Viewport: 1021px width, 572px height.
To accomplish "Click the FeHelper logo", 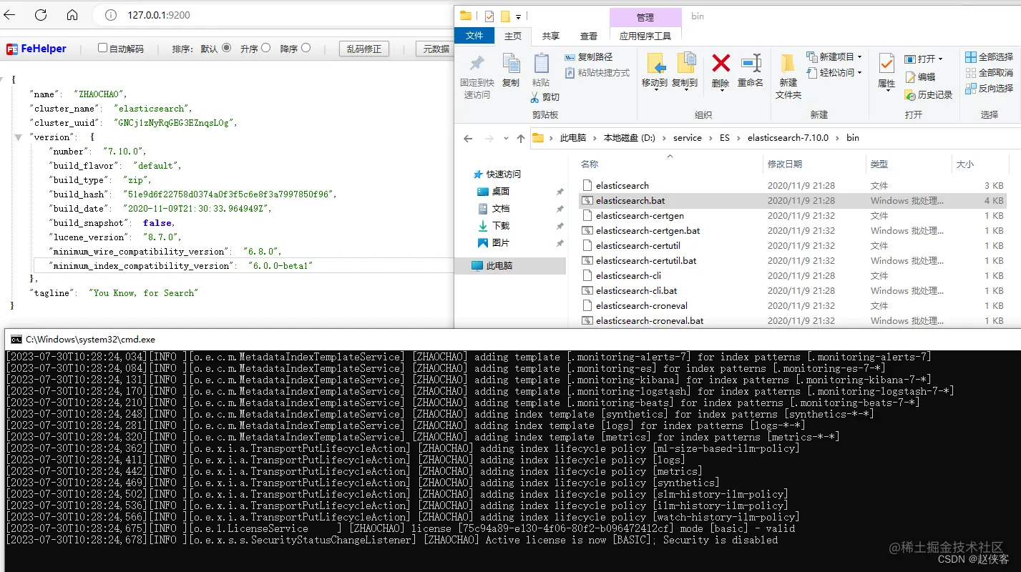I will click(36, 49).
